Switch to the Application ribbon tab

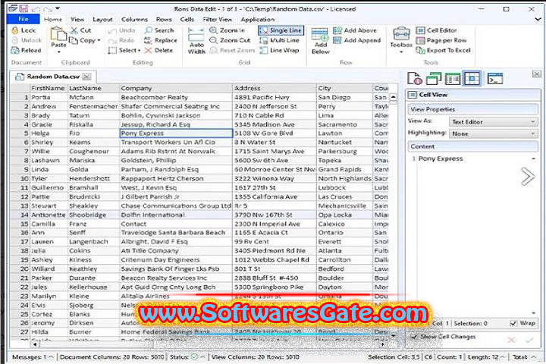coord(257,20)
